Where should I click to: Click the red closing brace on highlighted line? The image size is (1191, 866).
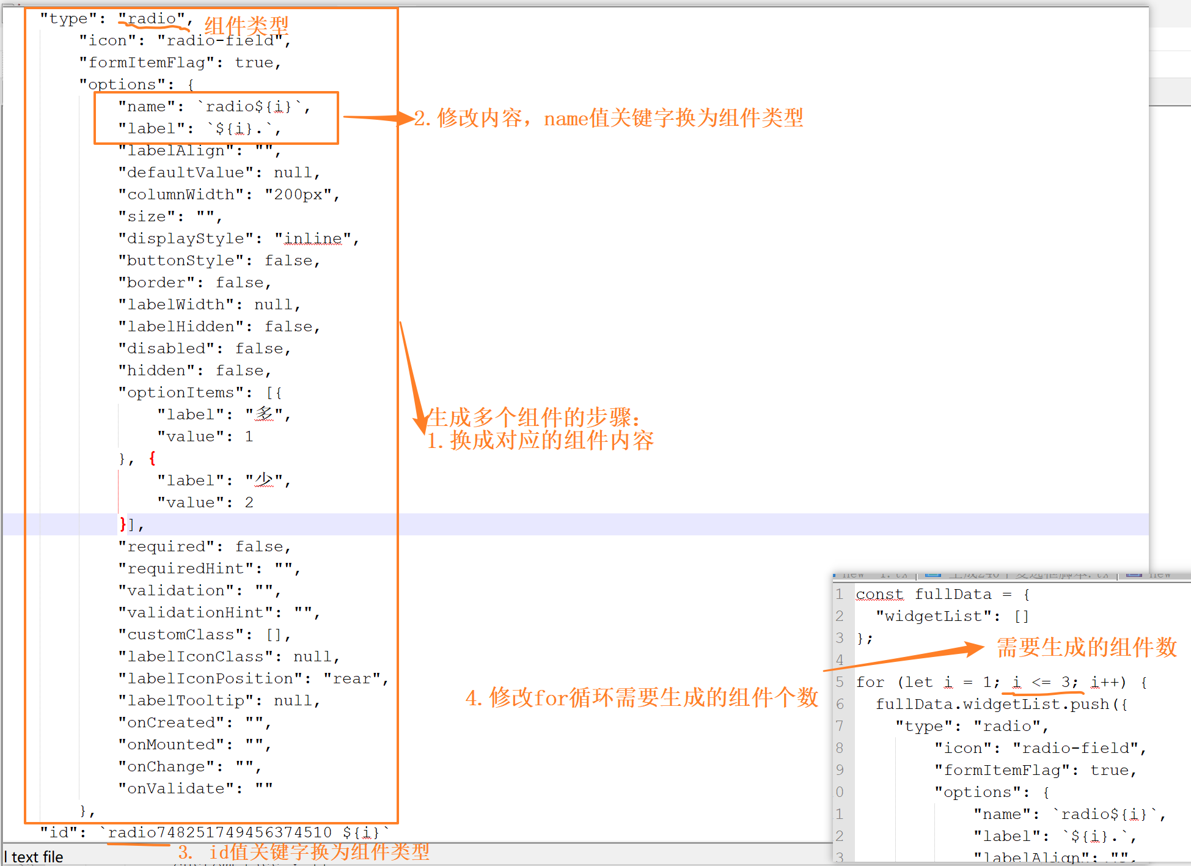click(123, 524)
